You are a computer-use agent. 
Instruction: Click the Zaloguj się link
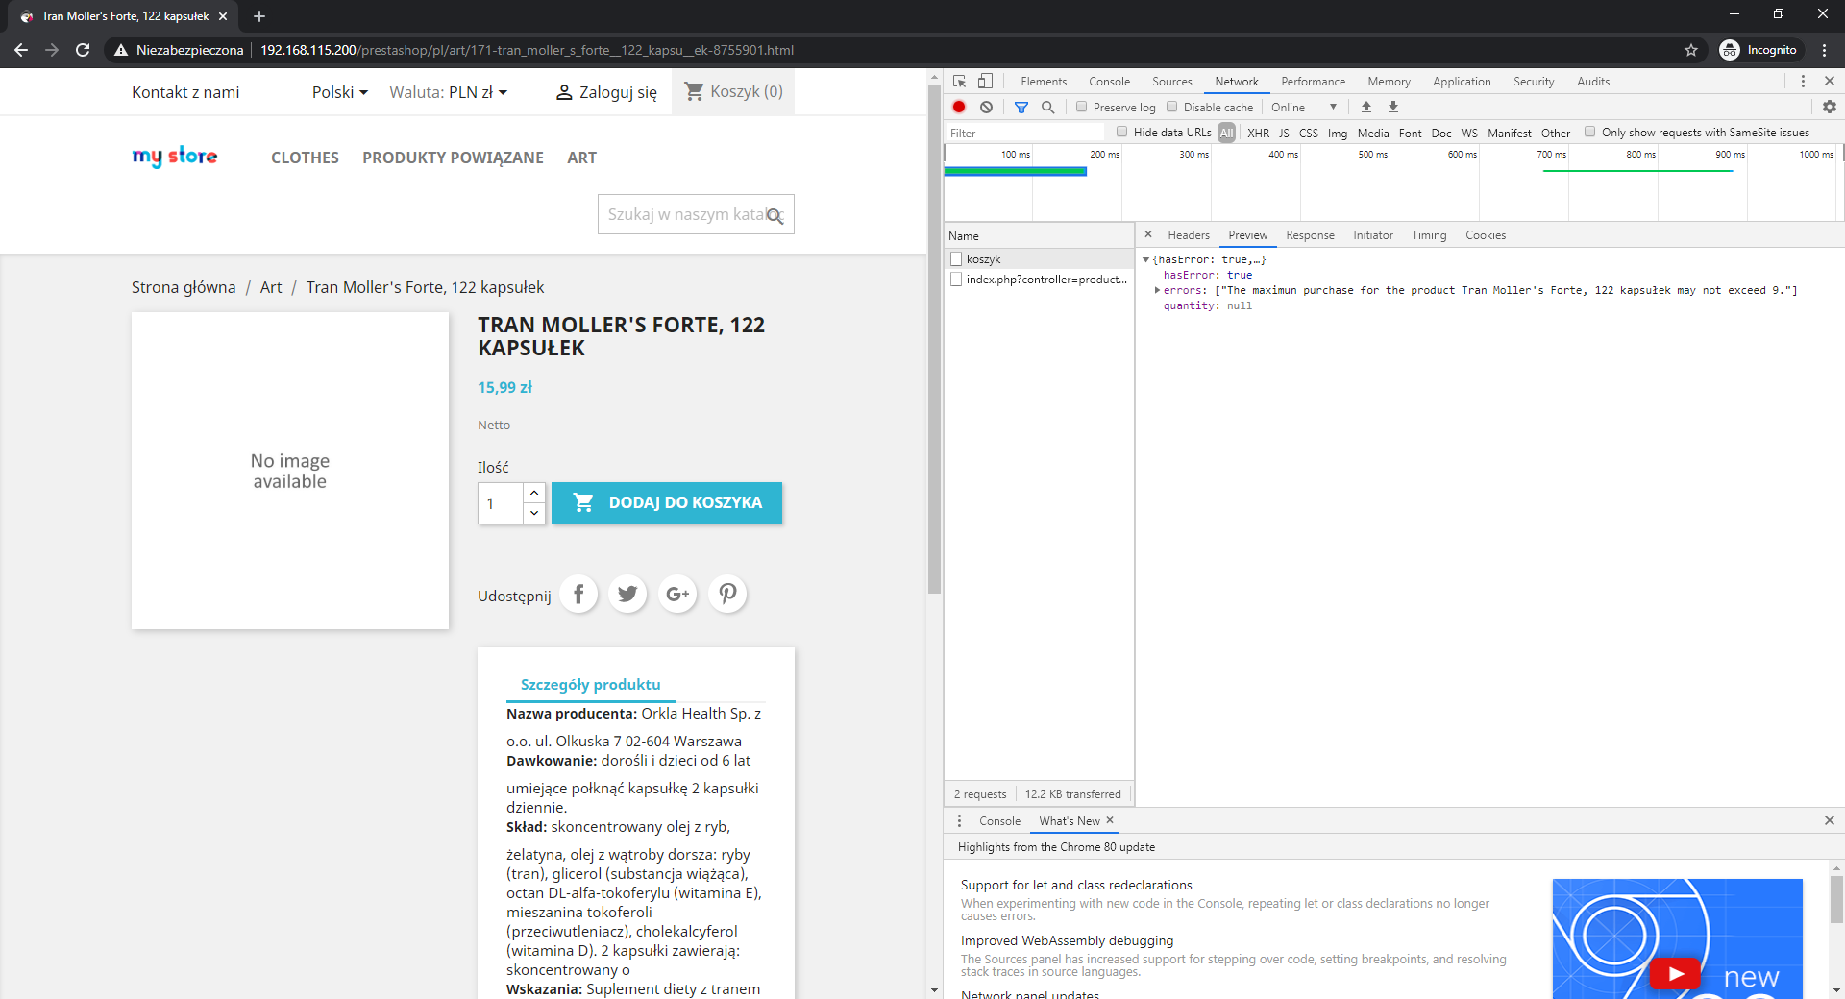tap(607, 92)
